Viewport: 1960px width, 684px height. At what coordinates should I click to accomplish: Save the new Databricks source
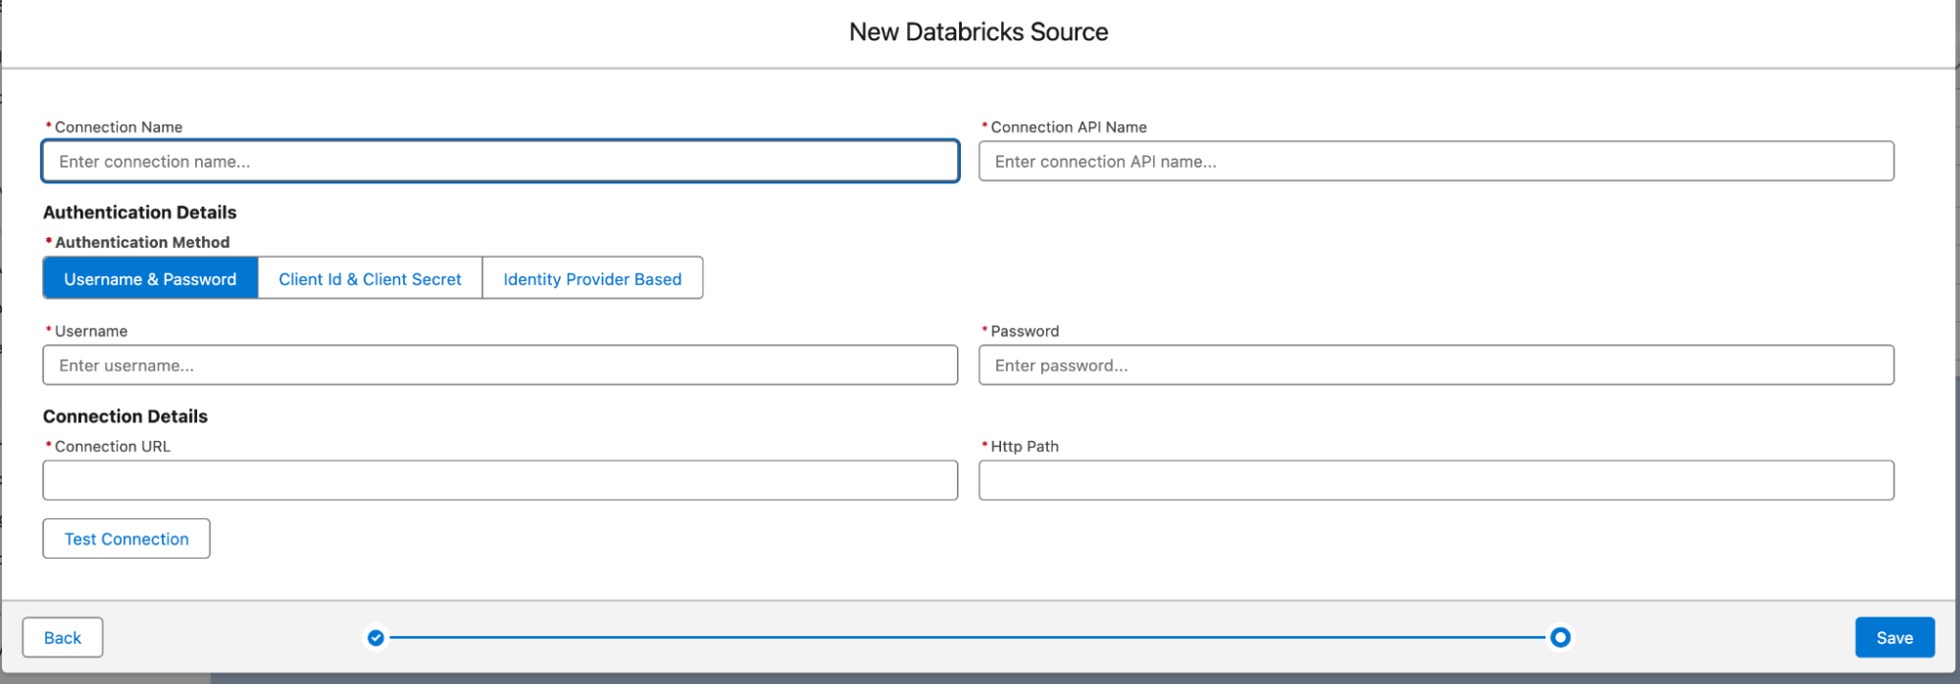[1894, 638]
